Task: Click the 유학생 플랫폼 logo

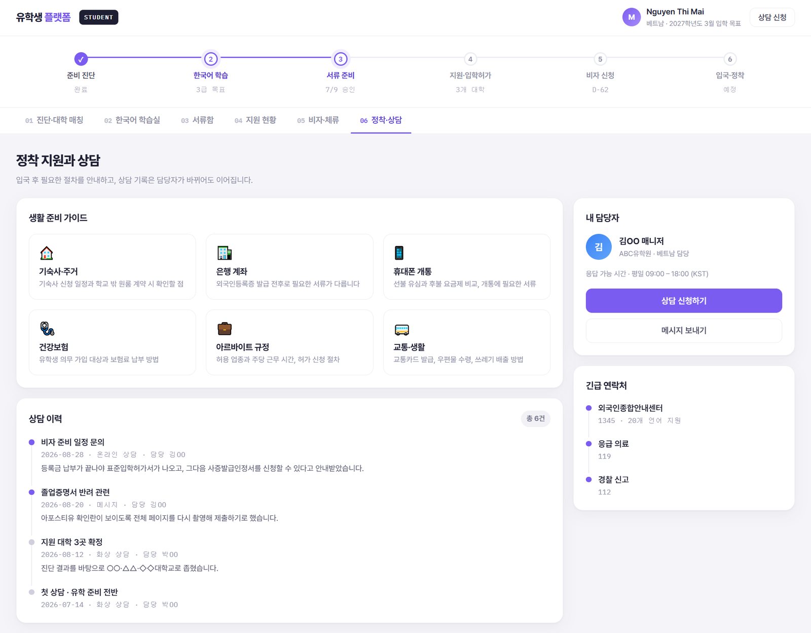Action: coord(43,17)
